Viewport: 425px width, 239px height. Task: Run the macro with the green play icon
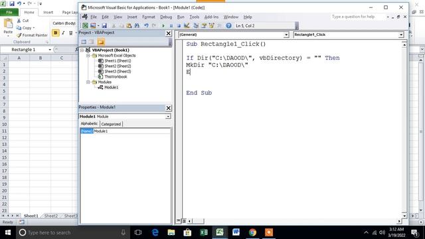tap(163, 26)
